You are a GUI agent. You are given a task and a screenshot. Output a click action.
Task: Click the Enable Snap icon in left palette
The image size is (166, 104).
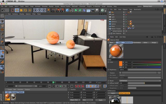(x=2, y=62)
